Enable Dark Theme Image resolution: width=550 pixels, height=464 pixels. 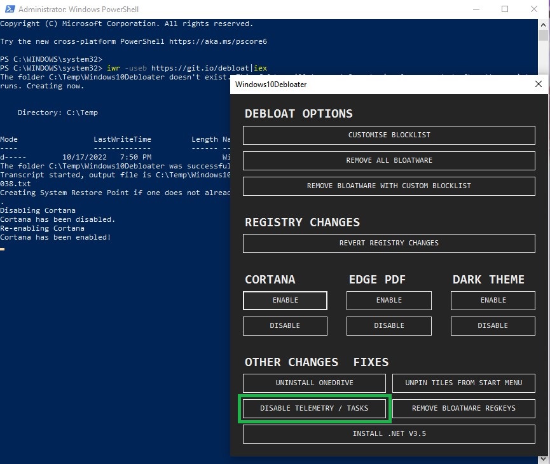[493, 300]
